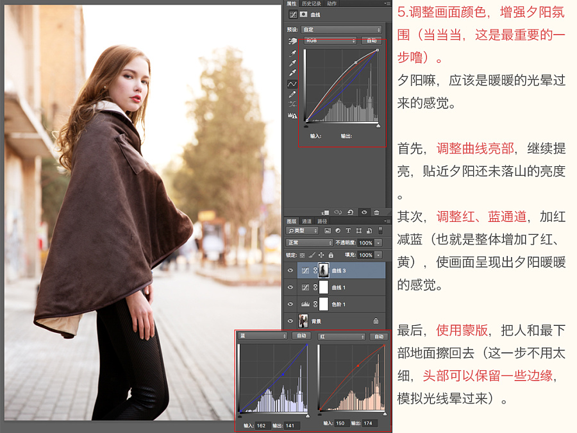Switch to the 历史记录 tab
The image size is (577, 433).
point(312,3)
